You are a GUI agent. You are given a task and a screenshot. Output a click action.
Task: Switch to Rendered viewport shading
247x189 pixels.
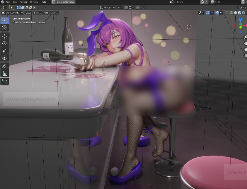[244, 13]
